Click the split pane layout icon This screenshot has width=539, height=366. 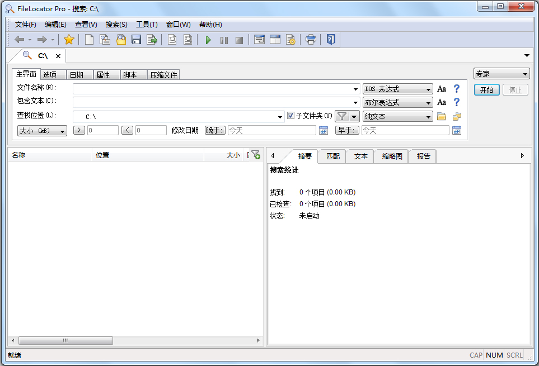(x=275, y=40)
